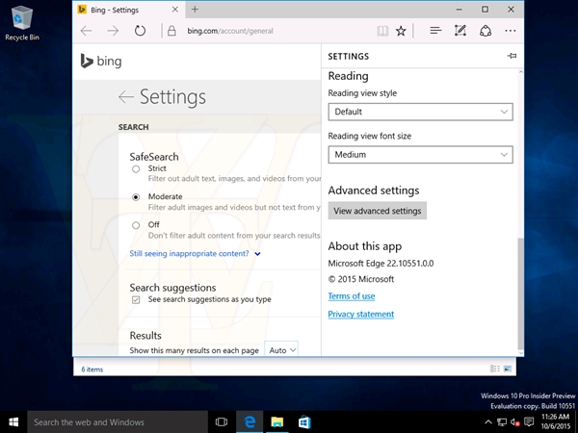Click the address bar showing bing.com
This screenshot has width=578, height=433.
coord(270,31)
